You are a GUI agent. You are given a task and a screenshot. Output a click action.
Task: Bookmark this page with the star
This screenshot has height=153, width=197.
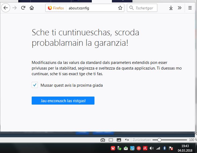[x=120, y=8]
